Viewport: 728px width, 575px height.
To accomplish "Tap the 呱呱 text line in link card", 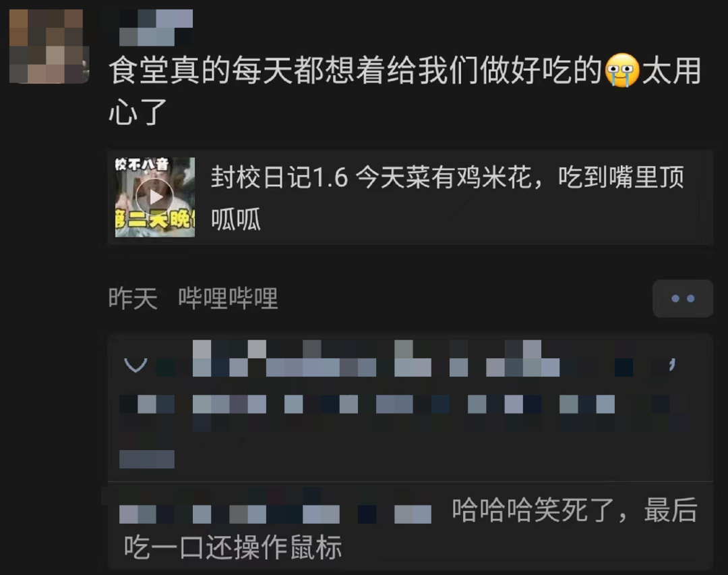I will pos(236,219).
